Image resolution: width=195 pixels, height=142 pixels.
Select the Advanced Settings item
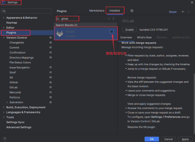pos(19,127)
